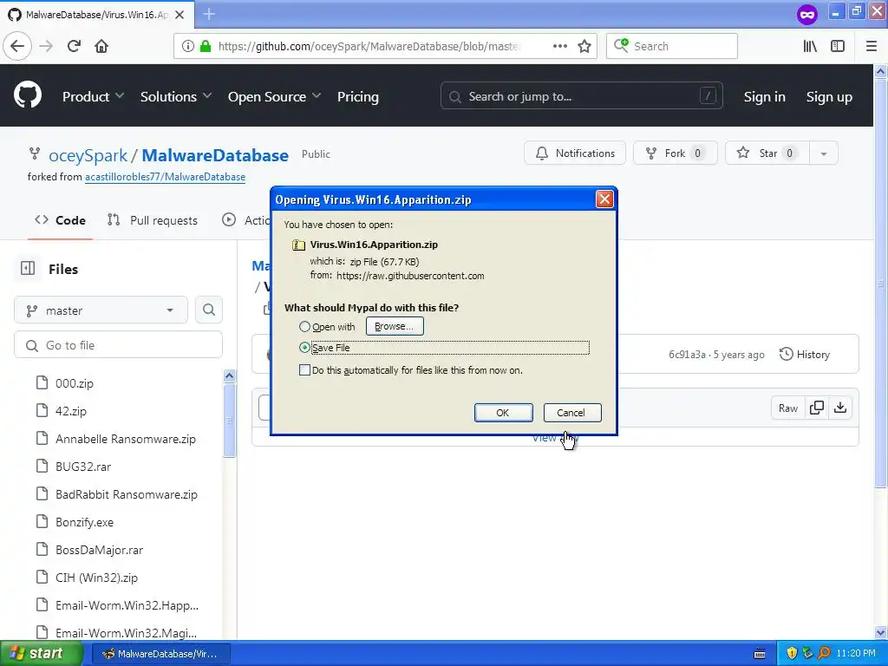
Task: Open CIH (Win32).zip file
Action: pyautogui.click(x=96, y=578)
